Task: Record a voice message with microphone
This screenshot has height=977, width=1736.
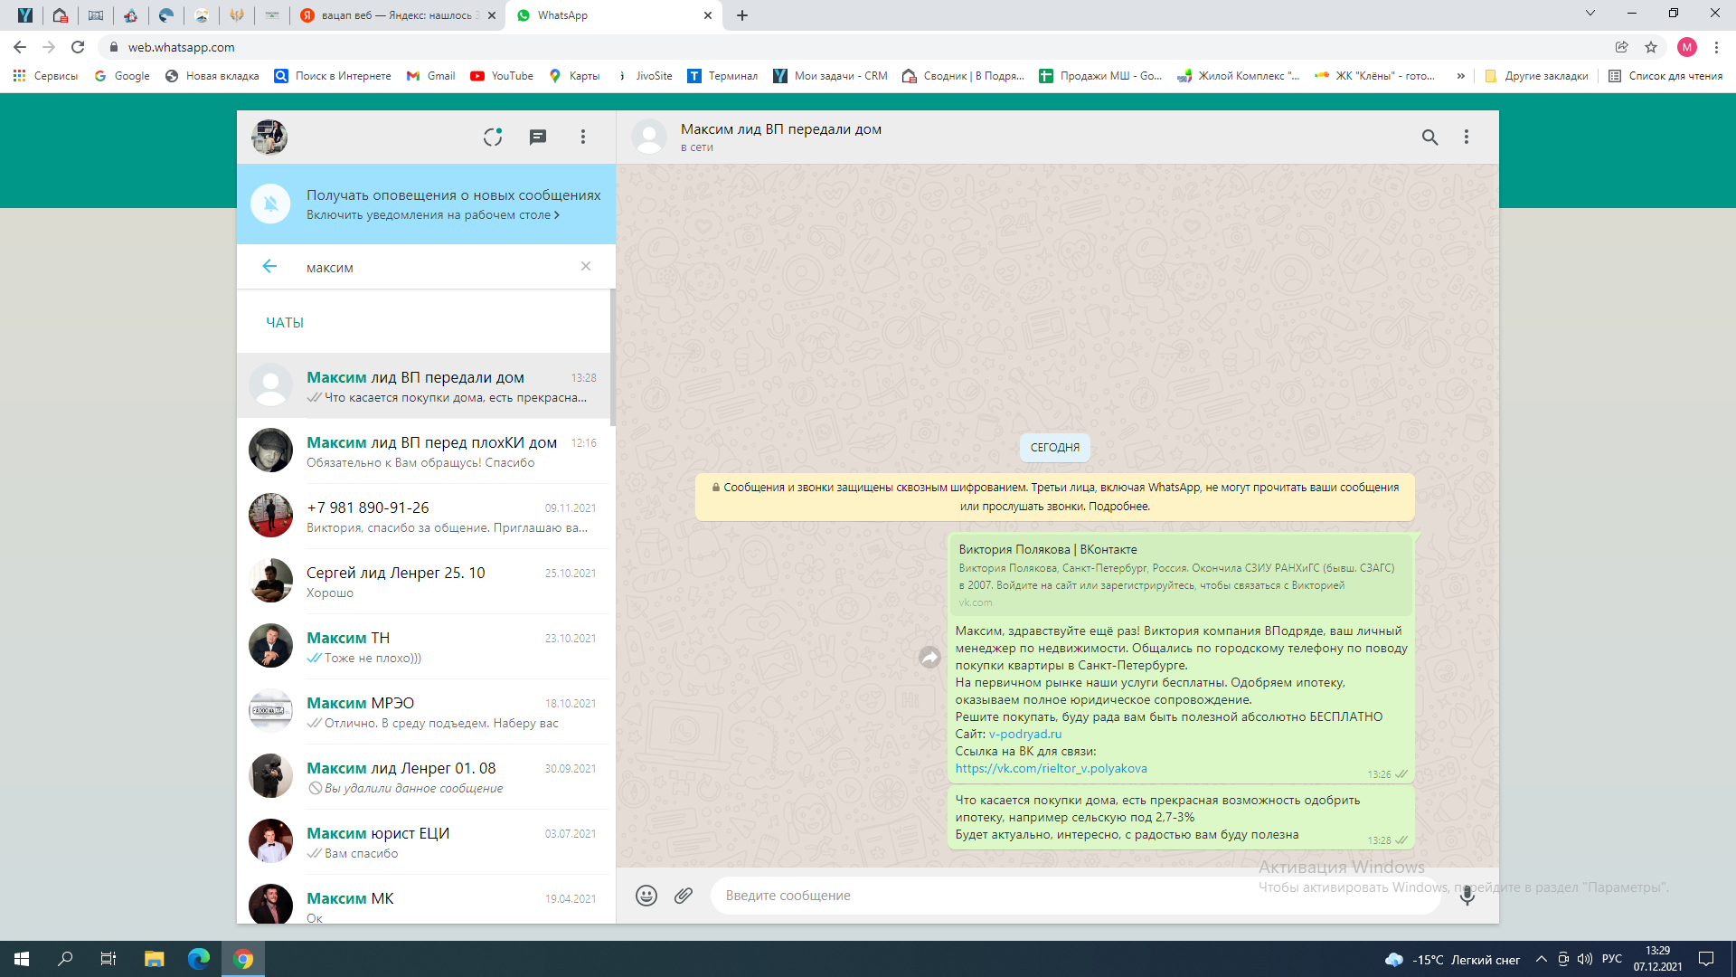Action: (1467, 896)
